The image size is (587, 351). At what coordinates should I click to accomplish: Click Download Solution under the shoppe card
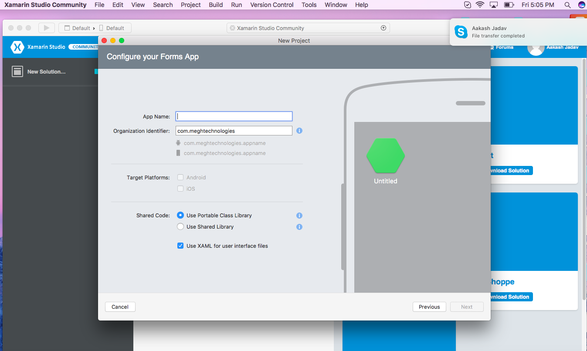tap(511, 297)
